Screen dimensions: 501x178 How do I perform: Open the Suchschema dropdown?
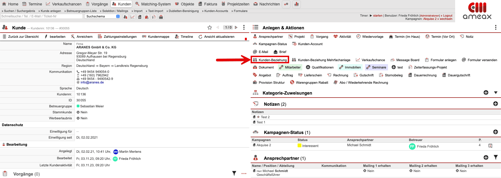(102, 16)
